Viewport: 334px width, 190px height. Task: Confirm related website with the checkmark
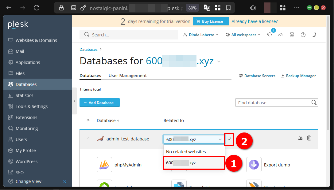pyautogui.click(x=229, y=139)
